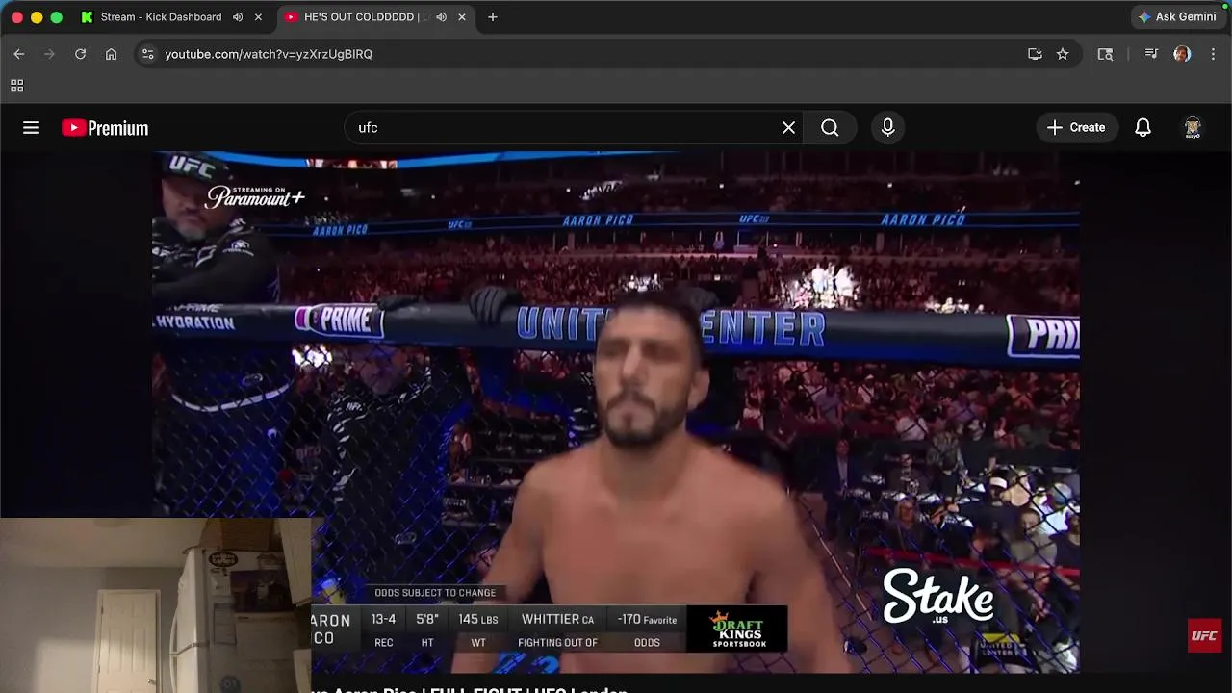The image size is (1232, 693).
Task: Open YouTube notifications bell
Action: tap(1142, 127)
